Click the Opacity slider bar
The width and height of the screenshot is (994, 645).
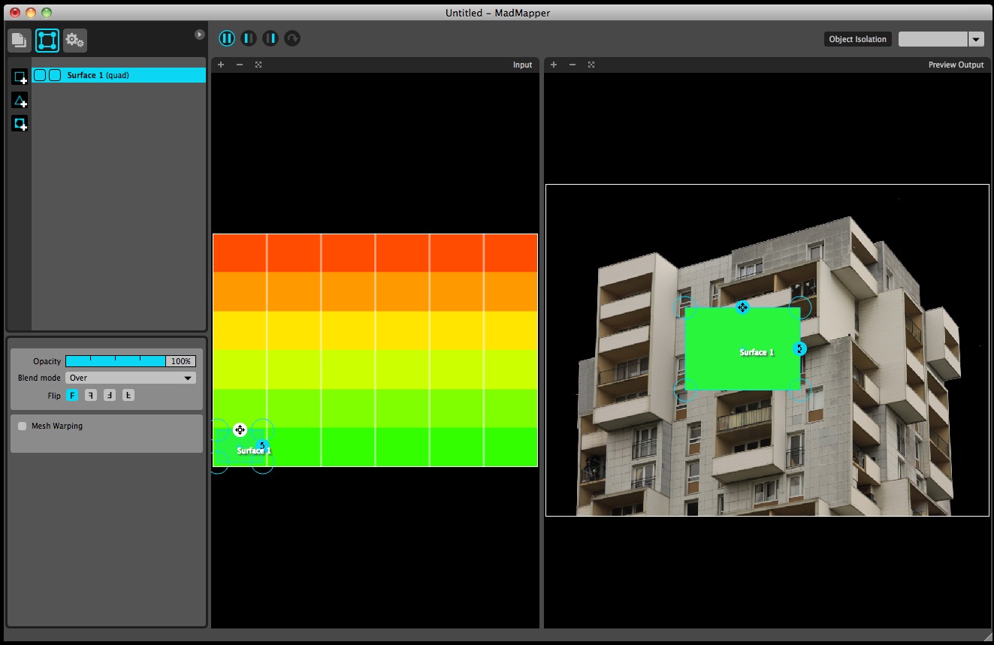pos(115,361)
